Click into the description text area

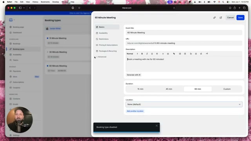184,64
